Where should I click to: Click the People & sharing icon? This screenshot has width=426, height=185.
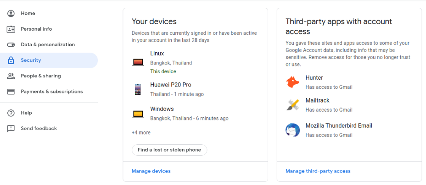click(x=11, y=76)
